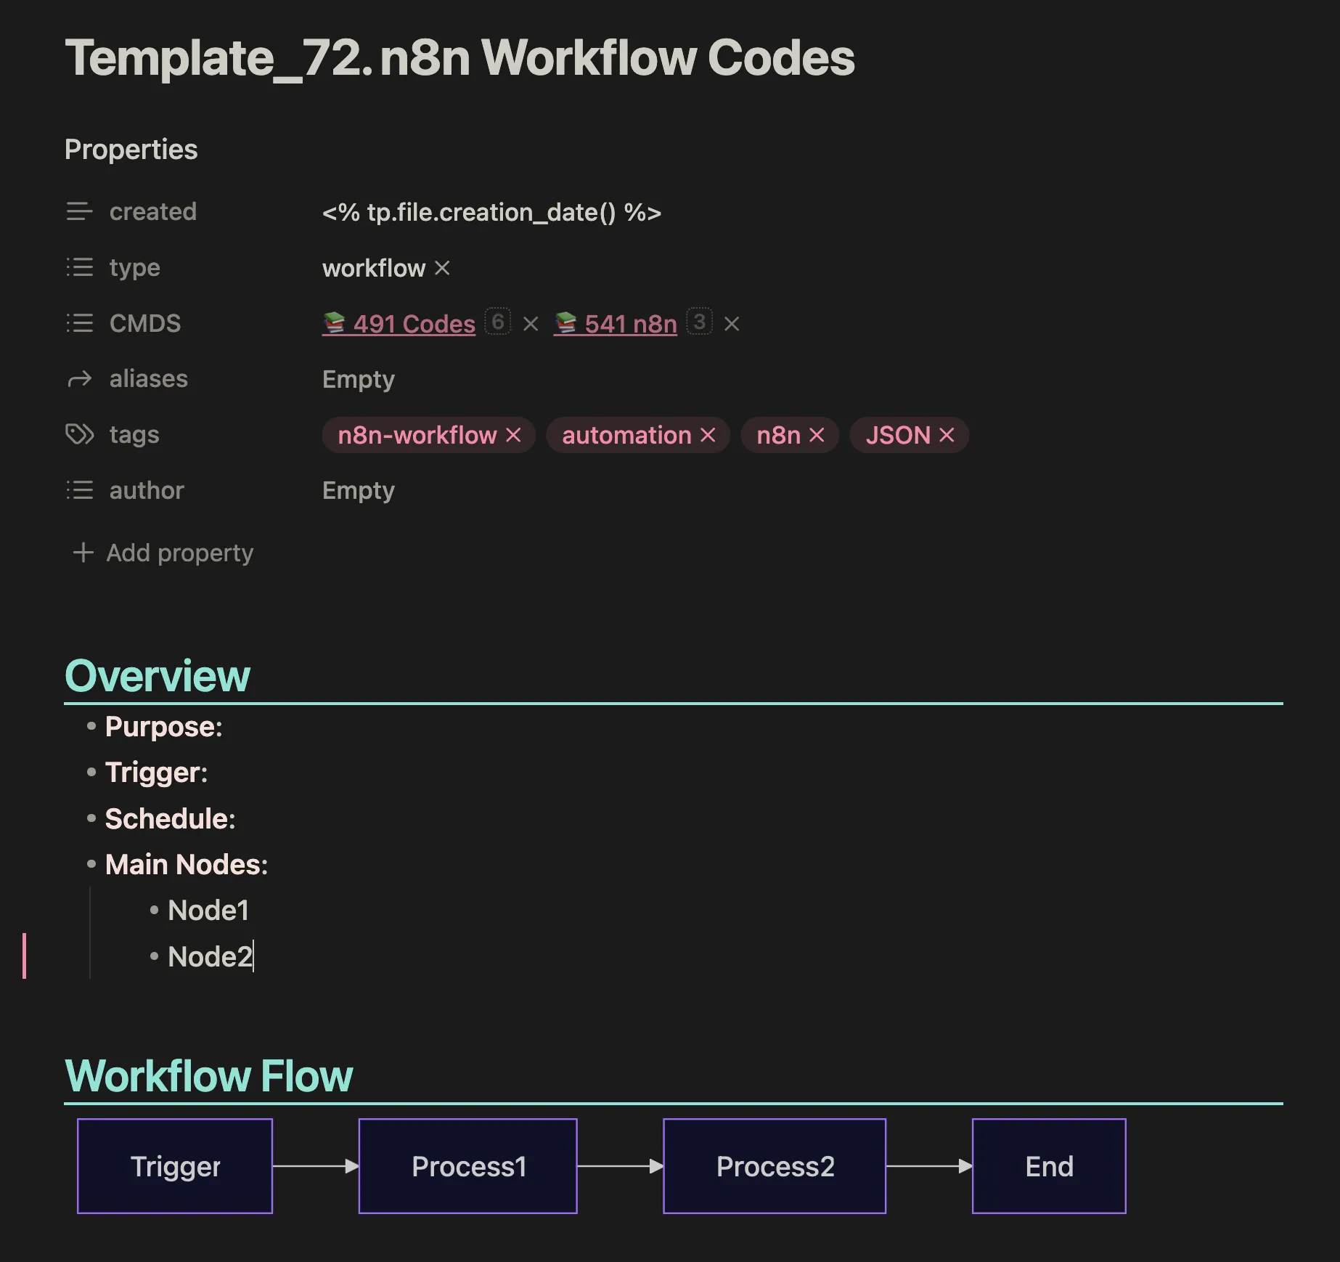
Task: Open the 491 Codes link
Action: pos(413,324)
